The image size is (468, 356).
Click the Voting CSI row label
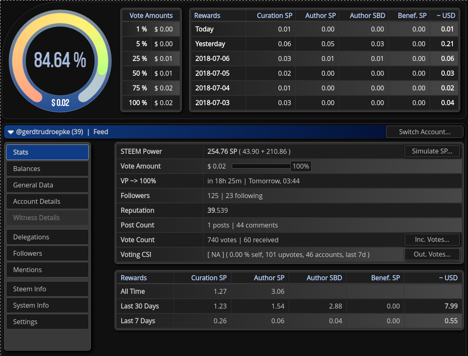click(136, 255)
